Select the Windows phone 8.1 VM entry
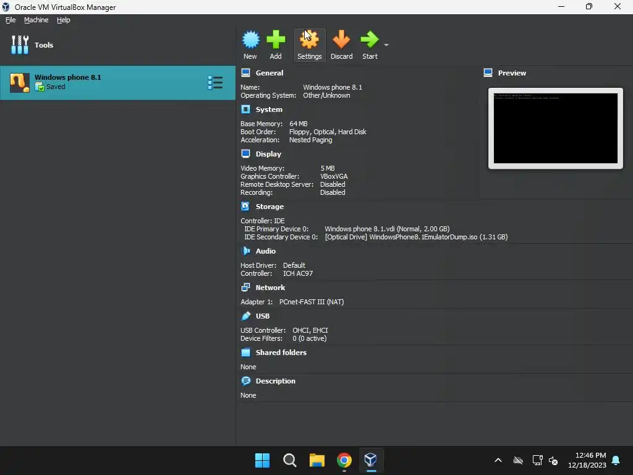This screenshot has height=475, width=633. [x=117, y=82]
